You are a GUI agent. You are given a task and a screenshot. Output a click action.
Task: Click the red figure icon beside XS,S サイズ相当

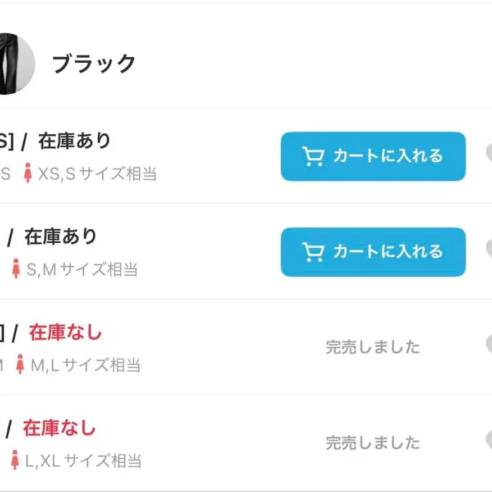28,174
